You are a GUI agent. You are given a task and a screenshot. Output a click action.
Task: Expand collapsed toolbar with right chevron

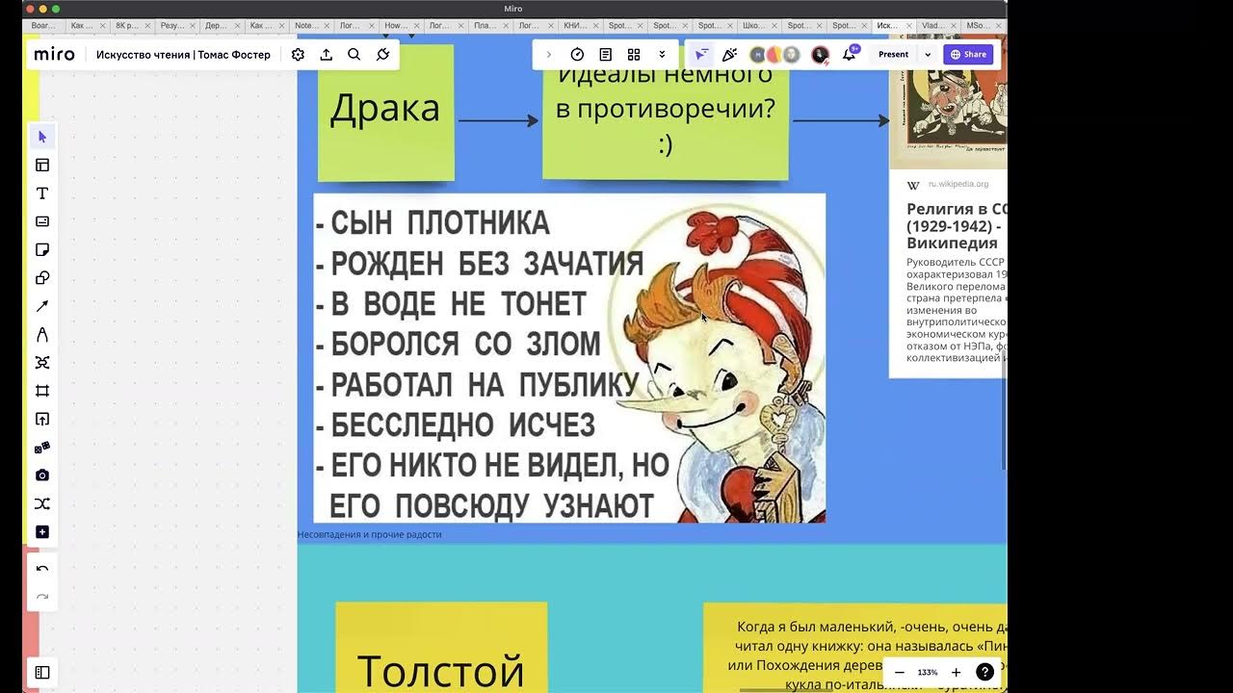point(549,55)
